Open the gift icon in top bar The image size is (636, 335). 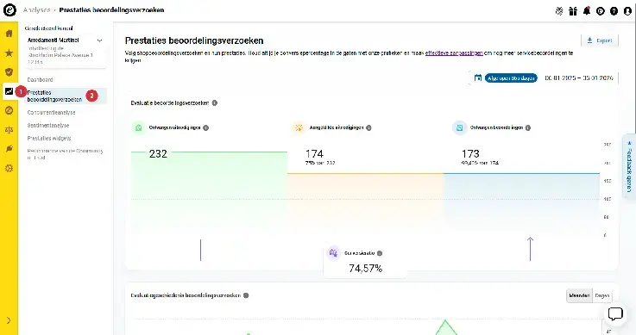(x=573, y=11)
